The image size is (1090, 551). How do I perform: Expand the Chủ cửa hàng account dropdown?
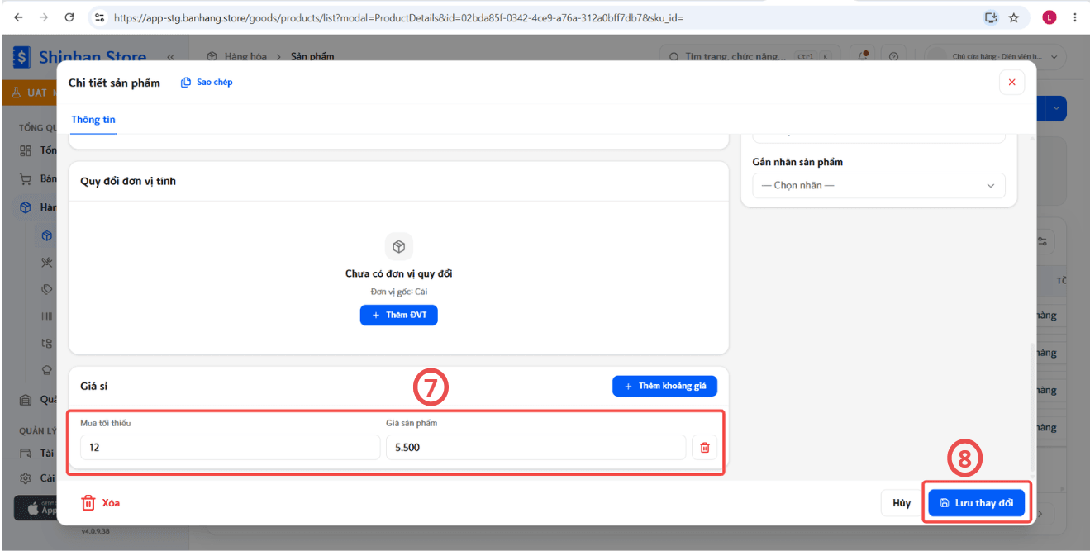coord(996,57)
